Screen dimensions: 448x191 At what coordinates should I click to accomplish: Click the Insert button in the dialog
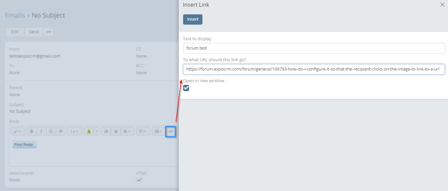pos(193,19)
